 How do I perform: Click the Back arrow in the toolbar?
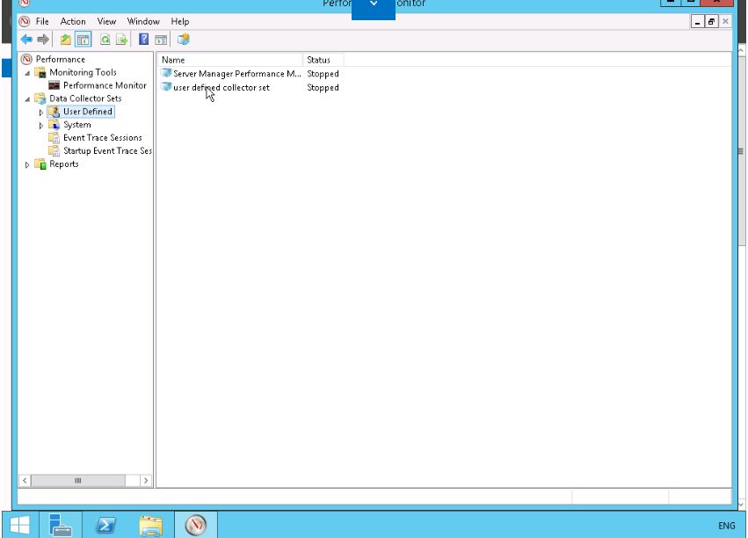[x=26, y=40]
